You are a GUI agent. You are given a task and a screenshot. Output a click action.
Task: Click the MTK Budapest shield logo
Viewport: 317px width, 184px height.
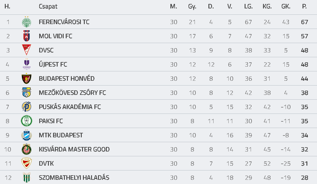27,135
